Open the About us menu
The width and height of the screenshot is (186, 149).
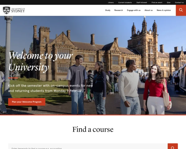coord(148,10)
